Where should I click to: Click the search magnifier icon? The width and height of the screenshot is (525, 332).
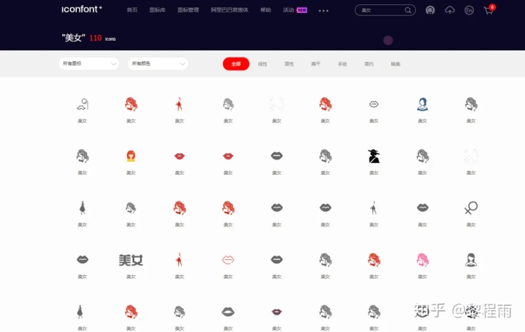[x=408, y=10]
